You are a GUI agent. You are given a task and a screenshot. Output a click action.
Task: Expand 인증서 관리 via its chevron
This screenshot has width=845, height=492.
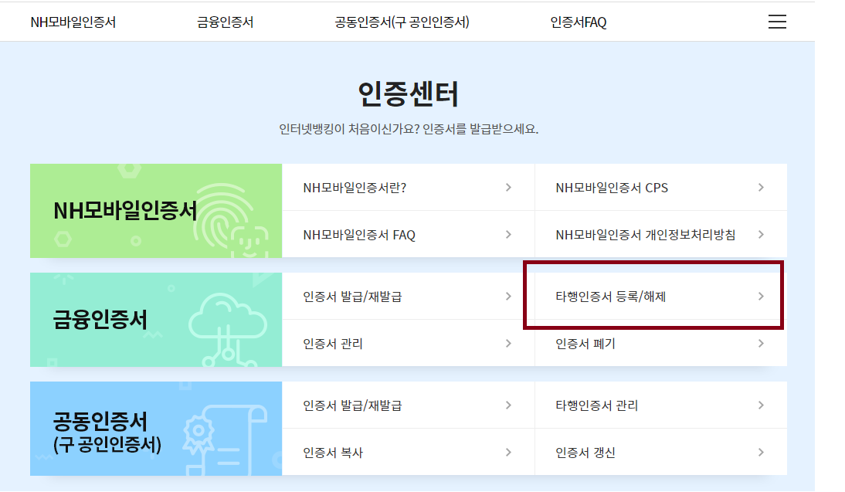[508, 344]
